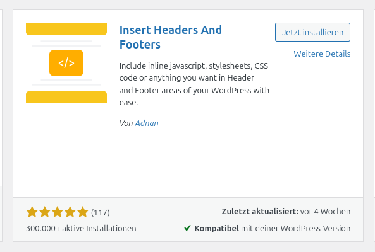Click the yellow header bar in plugin thumbnail
Screen dimensions: 375x252
pos(66,29)
